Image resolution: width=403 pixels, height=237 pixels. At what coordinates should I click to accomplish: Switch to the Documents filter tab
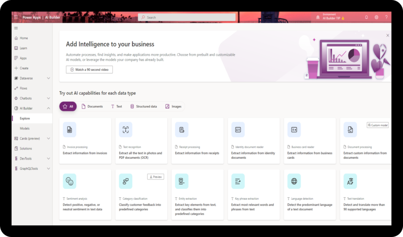click(92, 107)
